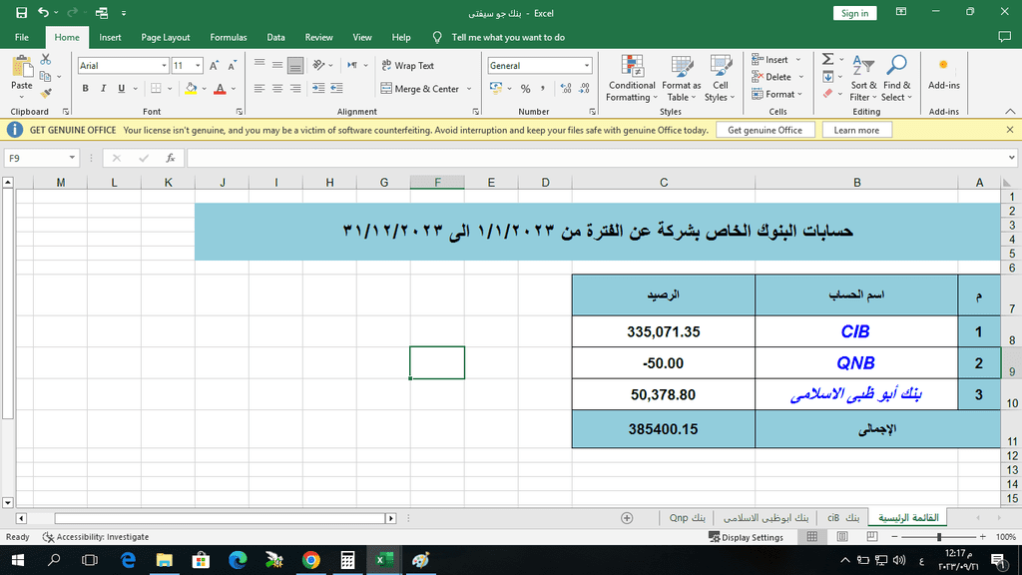Image resolution: width=1022 pixels, height=575 pixels.
Task: Align cell content to the top
Action: 259,65
